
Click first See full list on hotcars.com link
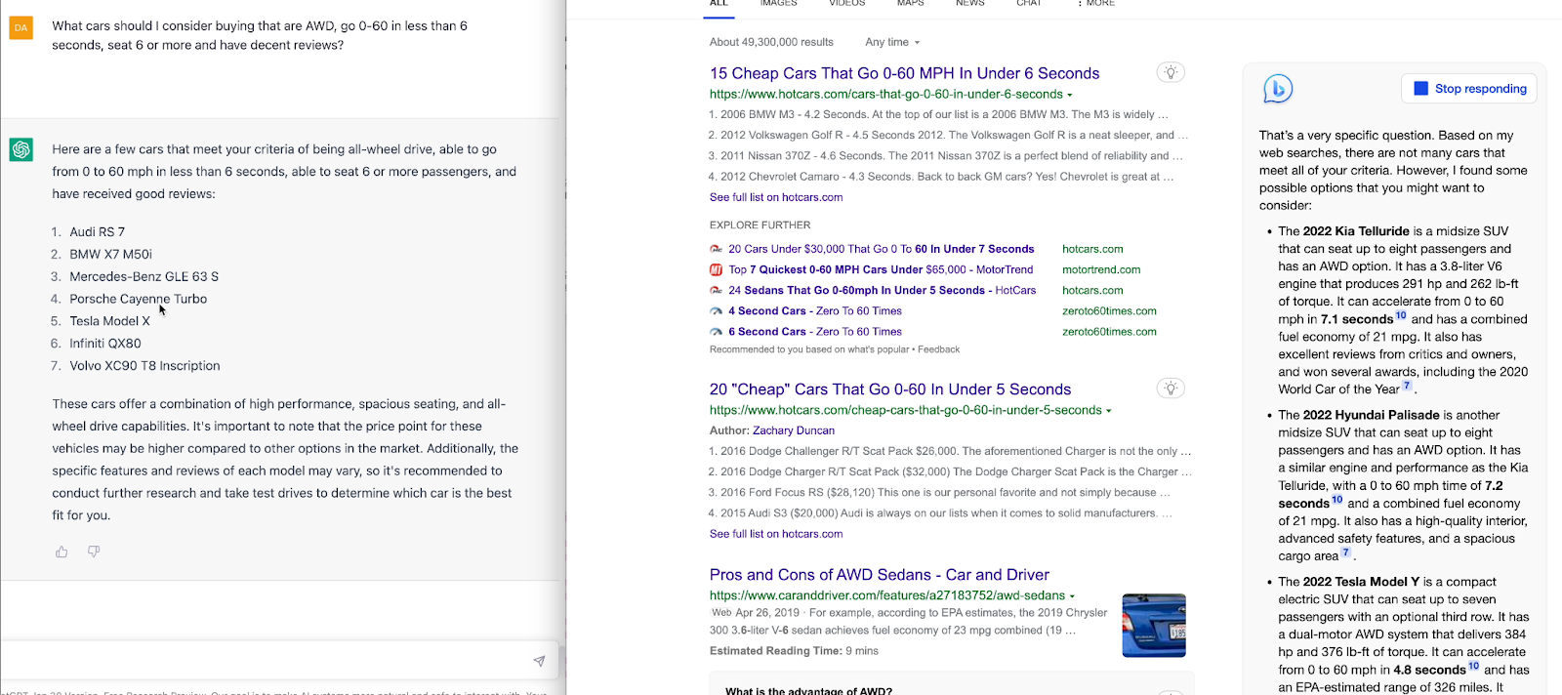pyautogui.click(x=776, y=197)
